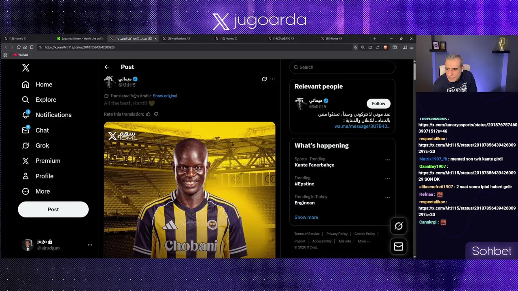Open more options for Engincan trend
Viewport: 518px width, 291px height.
[387, 198]
